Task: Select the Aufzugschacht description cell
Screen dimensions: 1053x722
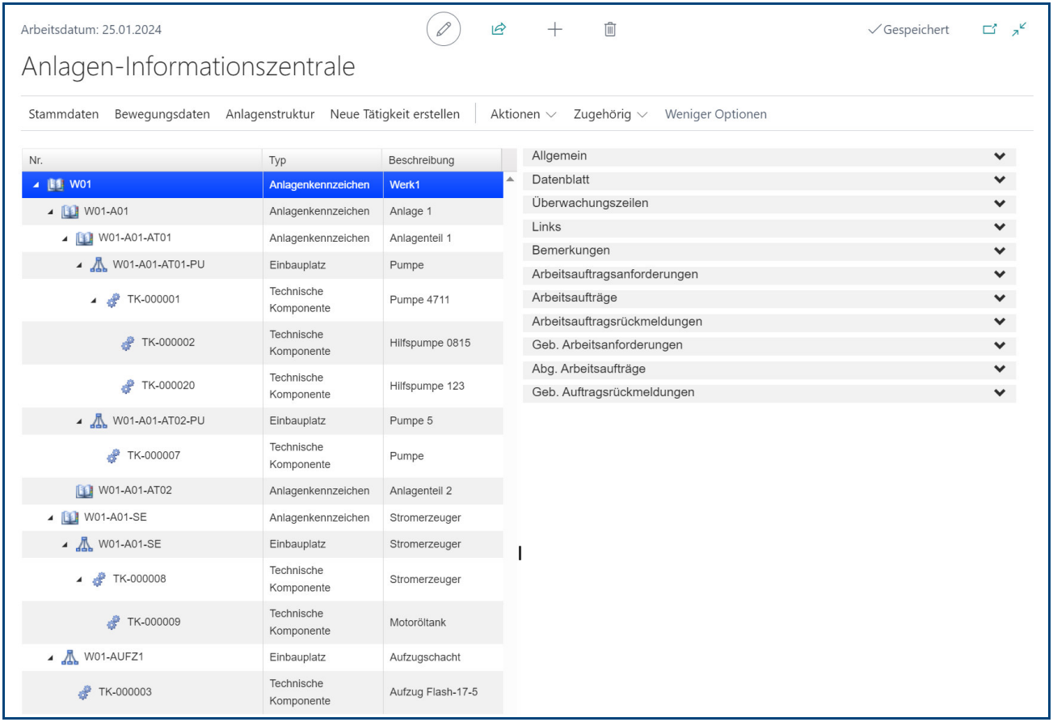Action: tap(443, 657)
